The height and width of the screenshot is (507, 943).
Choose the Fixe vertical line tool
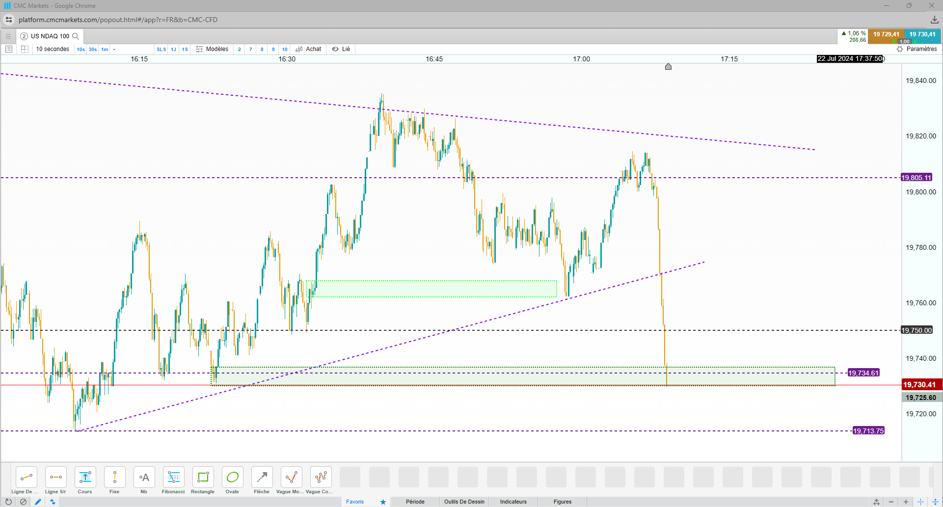click(x=115, y=477)
